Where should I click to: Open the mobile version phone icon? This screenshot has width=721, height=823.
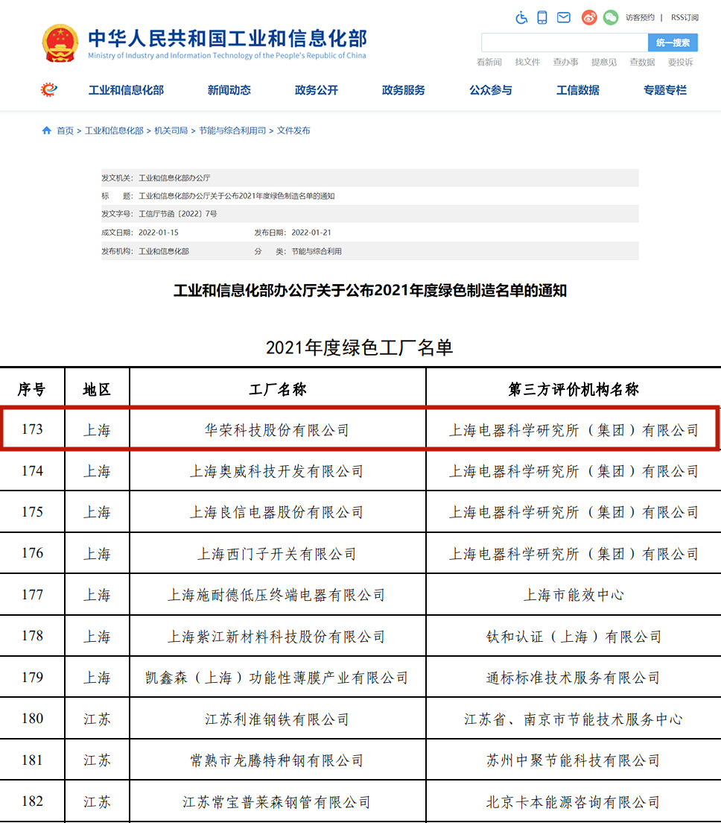542,17
